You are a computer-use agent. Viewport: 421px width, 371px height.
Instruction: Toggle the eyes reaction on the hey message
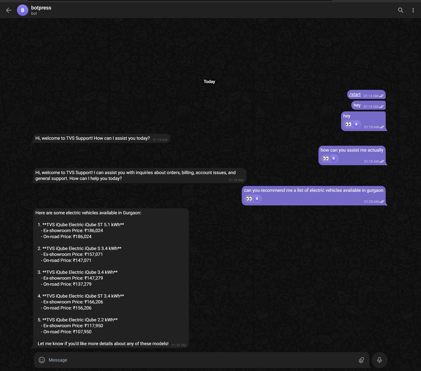click(348, 124)
